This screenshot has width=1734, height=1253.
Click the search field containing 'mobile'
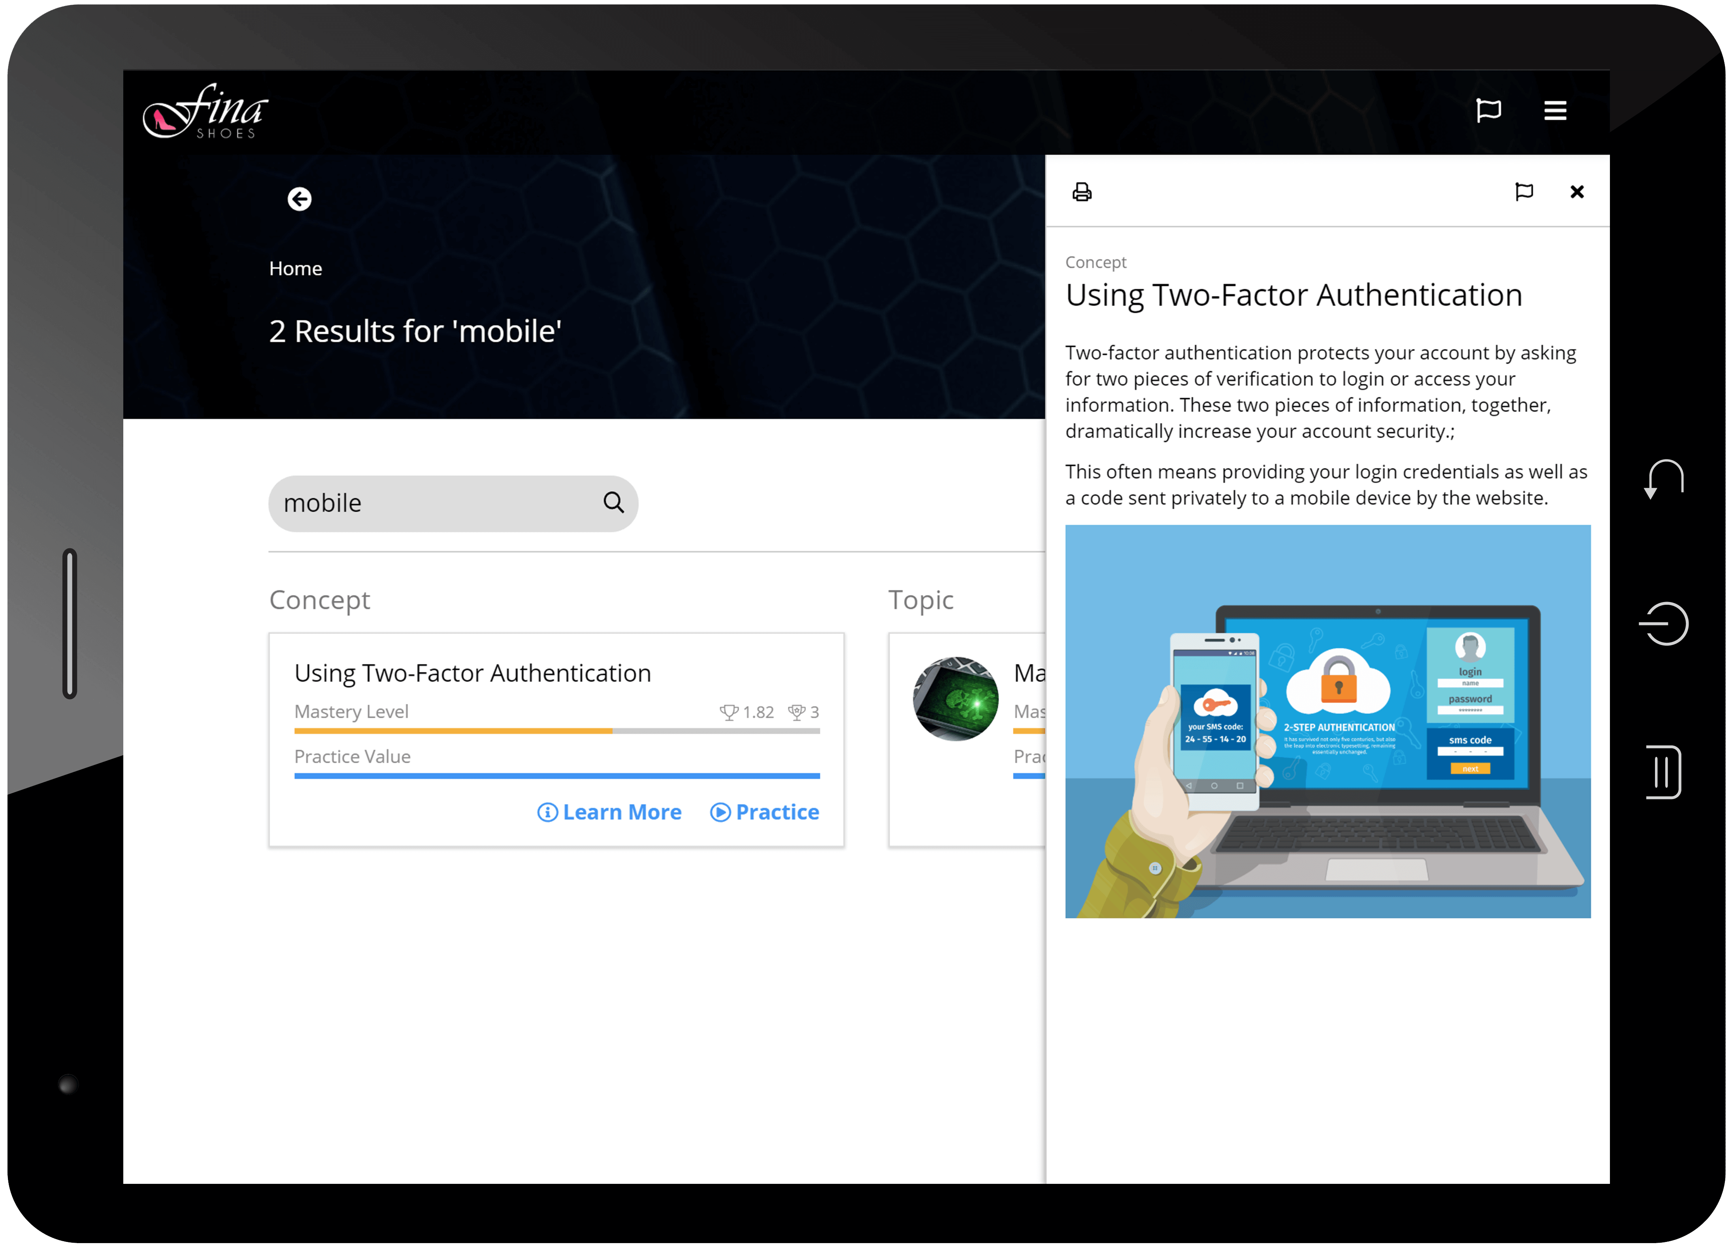(x=453, y=504)
